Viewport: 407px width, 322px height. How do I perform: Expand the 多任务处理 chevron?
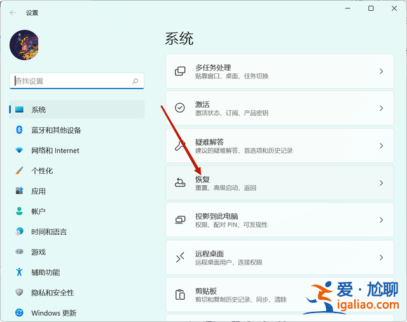click(x=382, y=71)
